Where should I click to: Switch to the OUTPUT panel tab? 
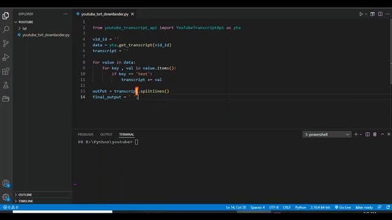pyautogui.click(x=106, y=134)
